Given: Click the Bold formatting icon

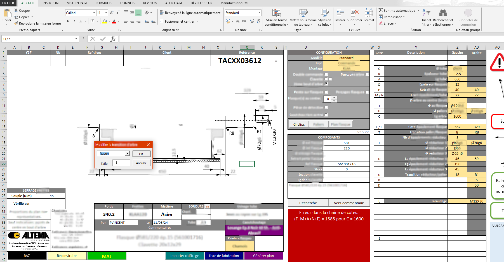Looking at the screenshot, I should pos(68,21).
